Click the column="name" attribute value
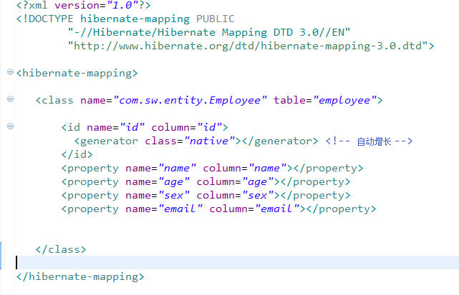 click(268, 169)
